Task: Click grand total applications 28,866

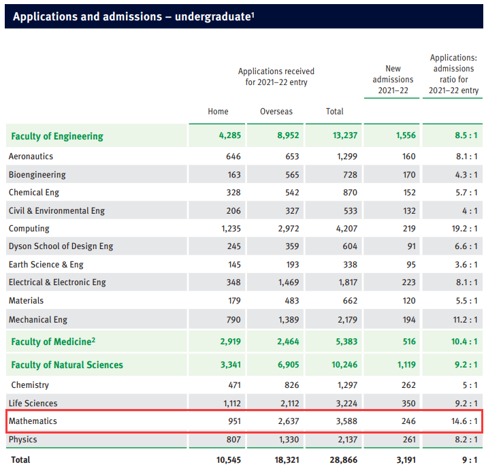Action: pyautogui.click(x=344, y=460)
